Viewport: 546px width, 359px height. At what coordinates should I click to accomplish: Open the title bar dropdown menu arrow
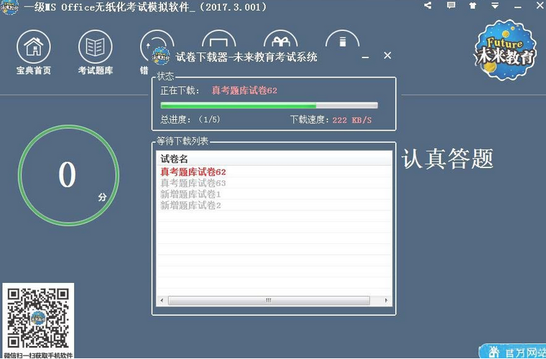point(495,5)
